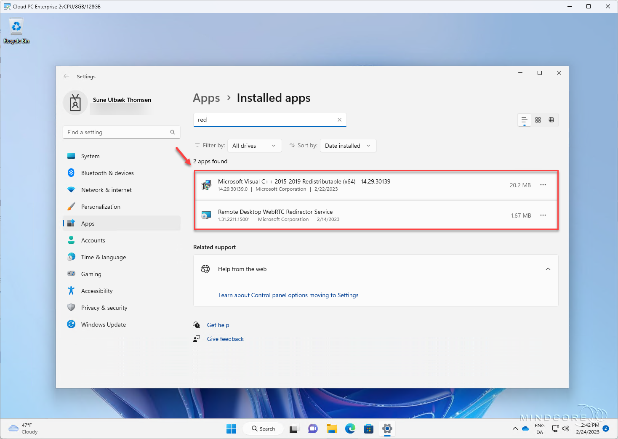
Task: Open Bluetooth & devices settings
Action: [107, 173]
